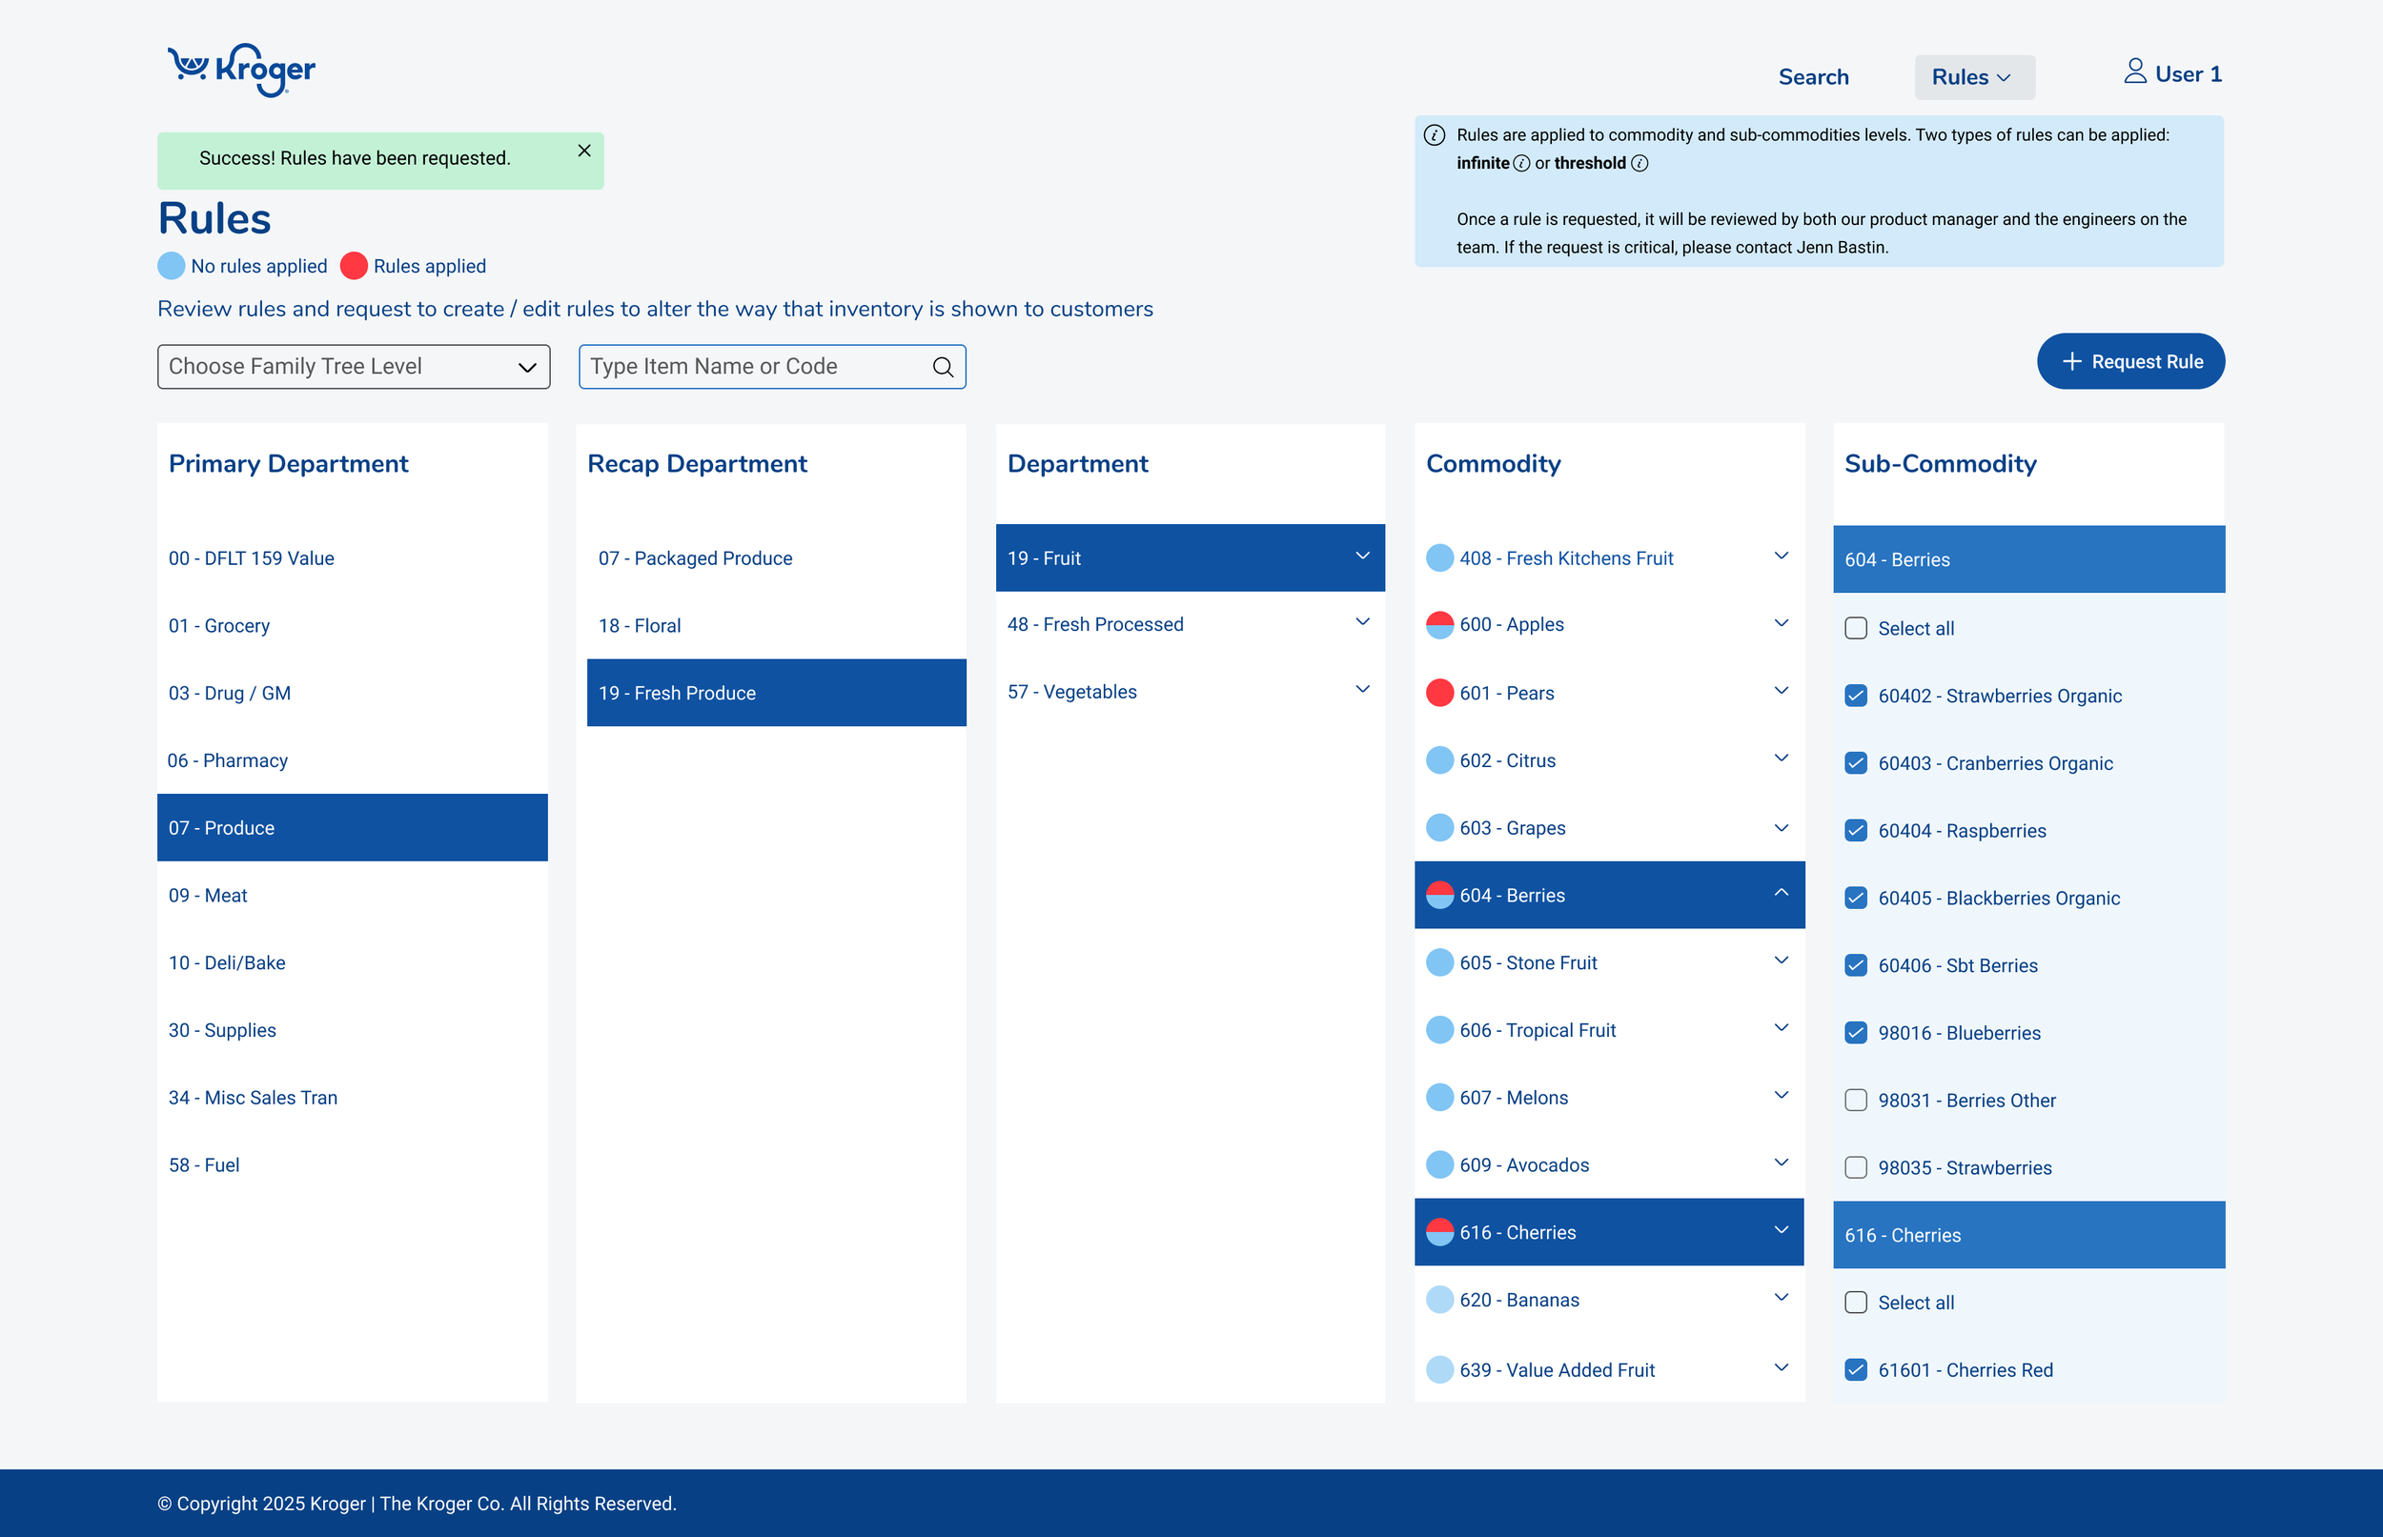Image resolution: width=2383 pixels, height=1537 pixels.
Task: Check Select all under 604 - Berries
Action: (1856, 629)
